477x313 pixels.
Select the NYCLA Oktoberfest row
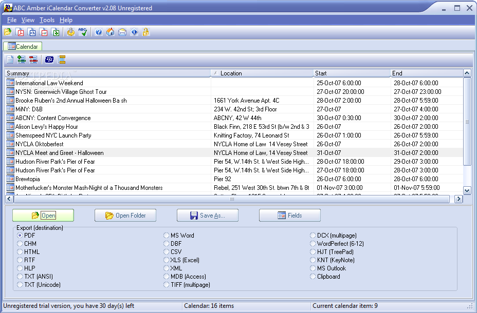pos(234,144)
